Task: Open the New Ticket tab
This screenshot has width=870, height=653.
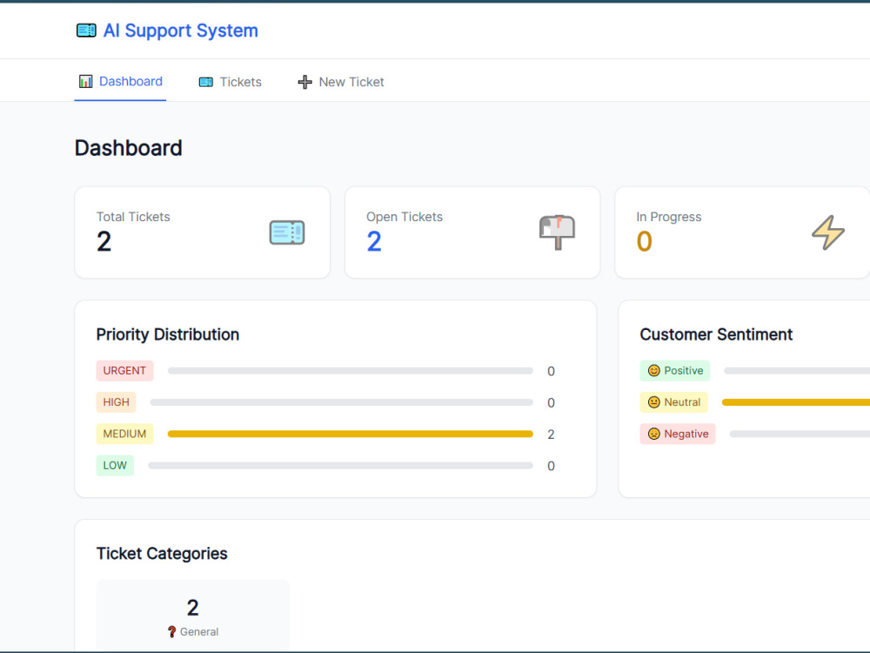Action: (341, 82)
